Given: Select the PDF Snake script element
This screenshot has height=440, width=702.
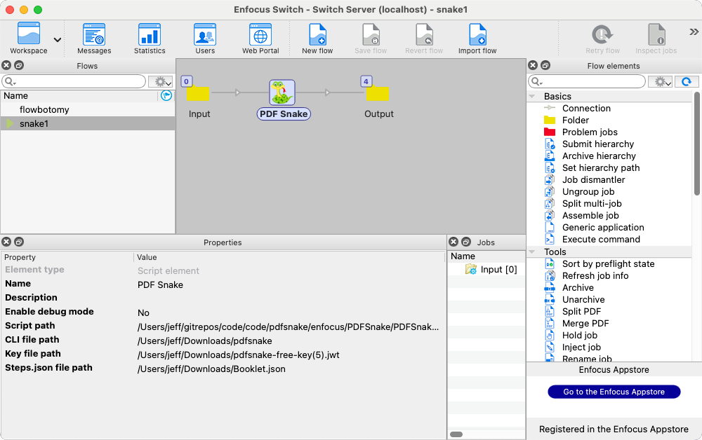Looking at the screenshot, I should [x=282, y=92].
